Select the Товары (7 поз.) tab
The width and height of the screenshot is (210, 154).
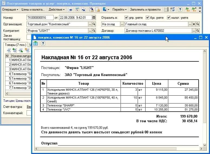pos(15,45)
